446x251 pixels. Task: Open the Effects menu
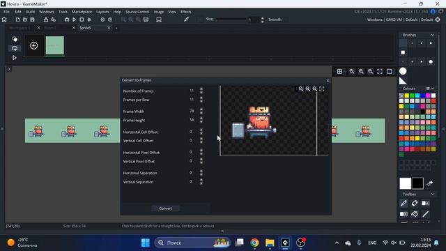(186, 12)
